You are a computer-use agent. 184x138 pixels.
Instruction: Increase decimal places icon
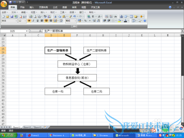point(94,21)
